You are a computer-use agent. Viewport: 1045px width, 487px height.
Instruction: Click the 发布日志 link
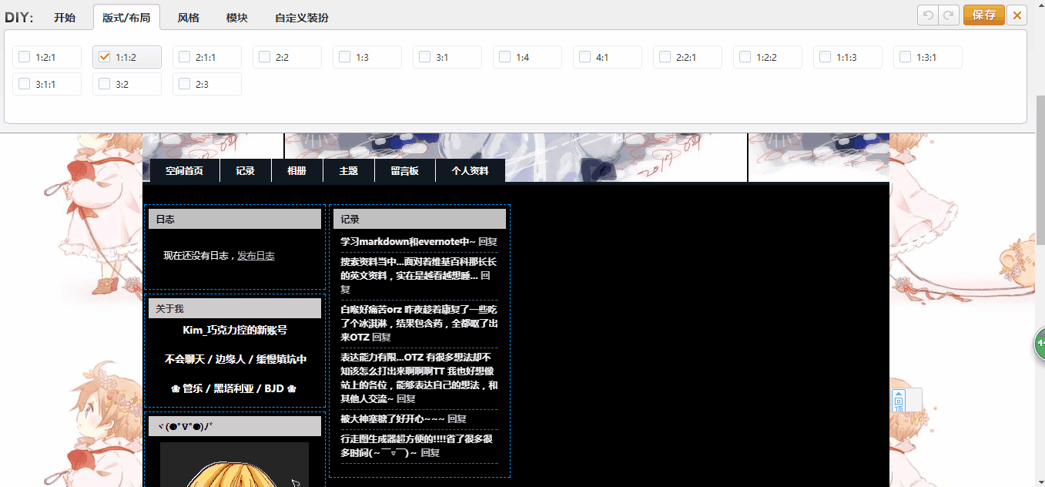pyautogui.click(x=256, y=256)
